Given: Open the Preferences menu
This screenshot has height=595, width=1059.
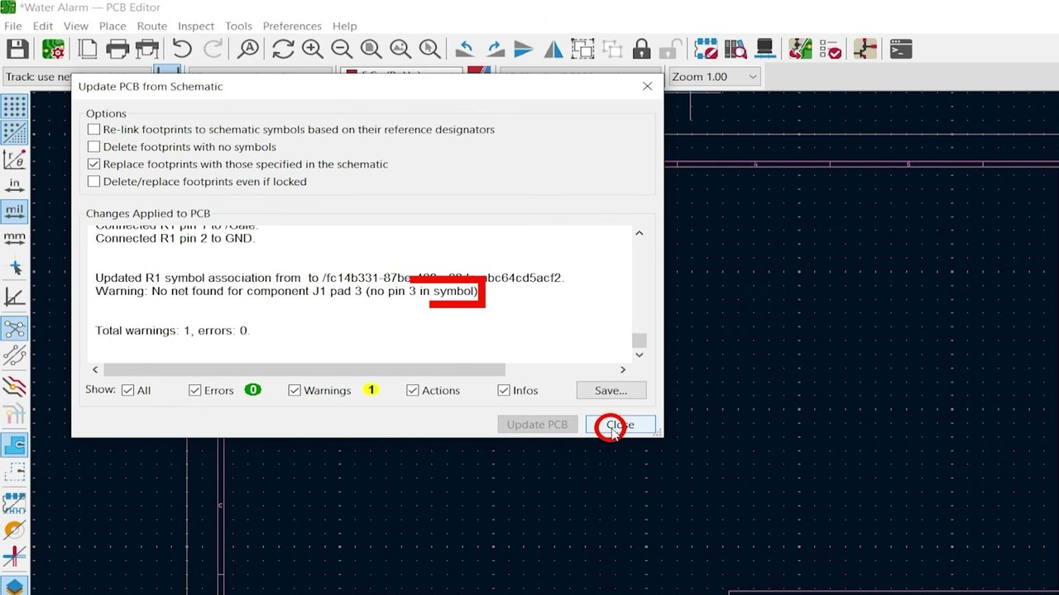Looking at the screenshot, I should [x=292, y=26].
